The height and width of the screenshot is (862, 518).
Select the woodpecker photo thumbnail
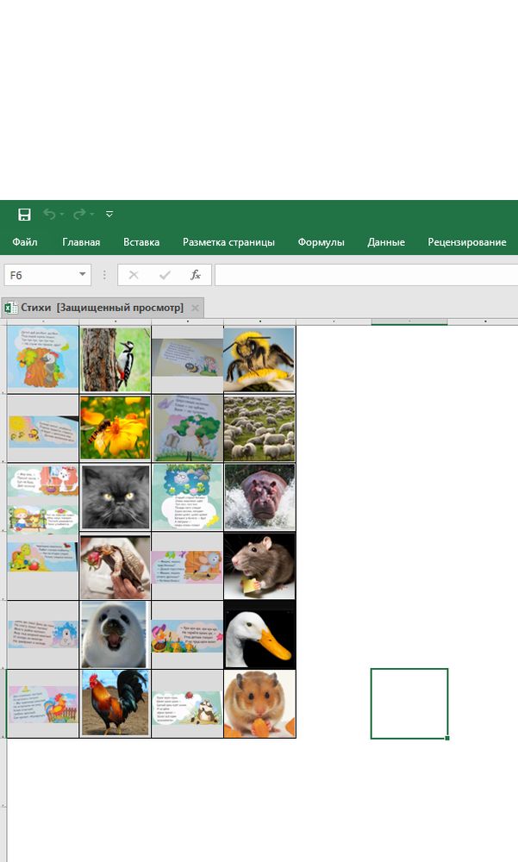pyautogui.click(x=115, y=359)
